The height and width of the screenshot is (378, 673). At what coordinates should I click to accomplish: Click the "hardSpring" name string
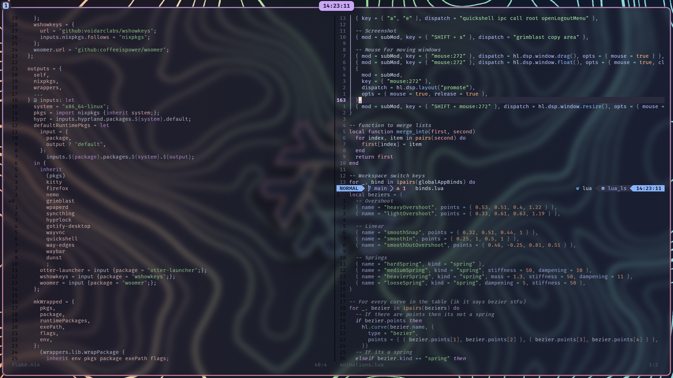click(403, 264)
